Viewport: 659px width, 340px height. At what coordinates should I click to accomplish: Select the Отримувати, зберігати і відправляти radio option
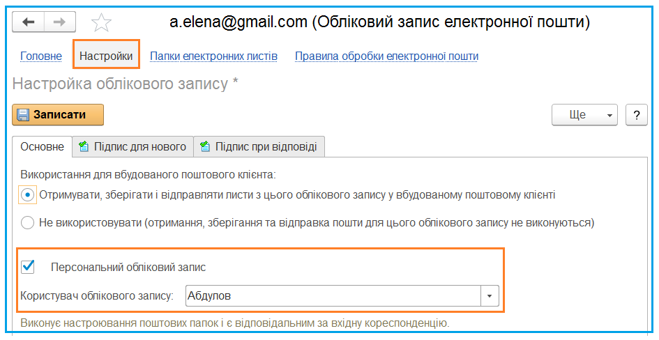click(x=28, y=195)
